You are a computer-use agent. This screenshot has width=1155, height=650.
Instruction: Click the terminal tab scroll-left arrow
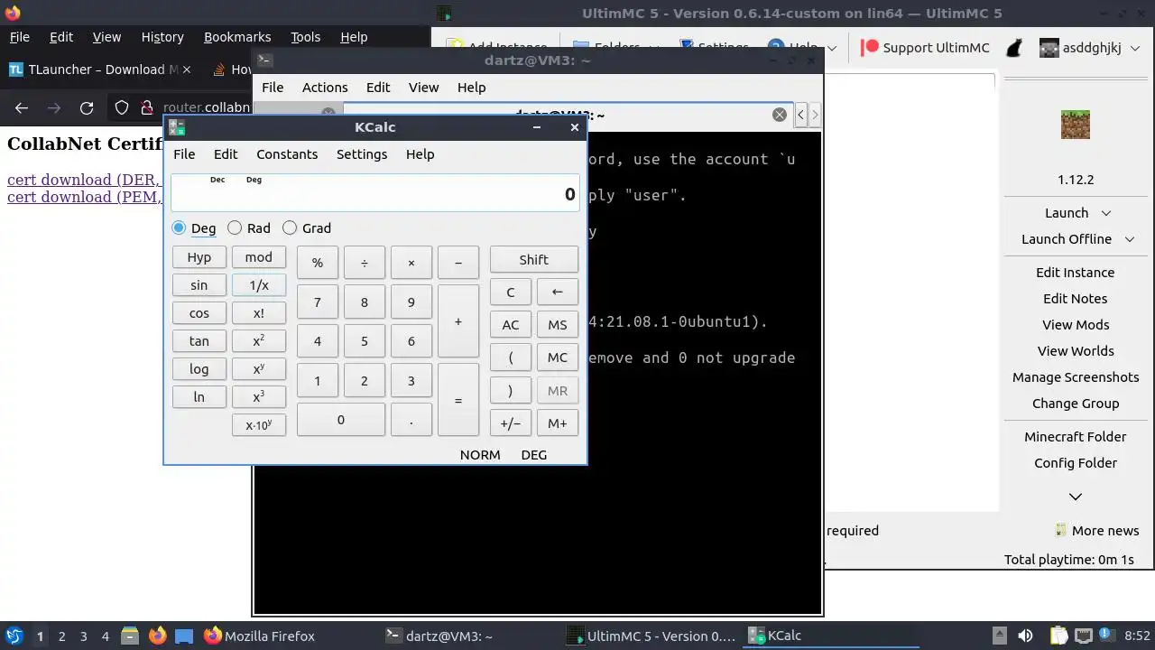[x=800, y=115]
